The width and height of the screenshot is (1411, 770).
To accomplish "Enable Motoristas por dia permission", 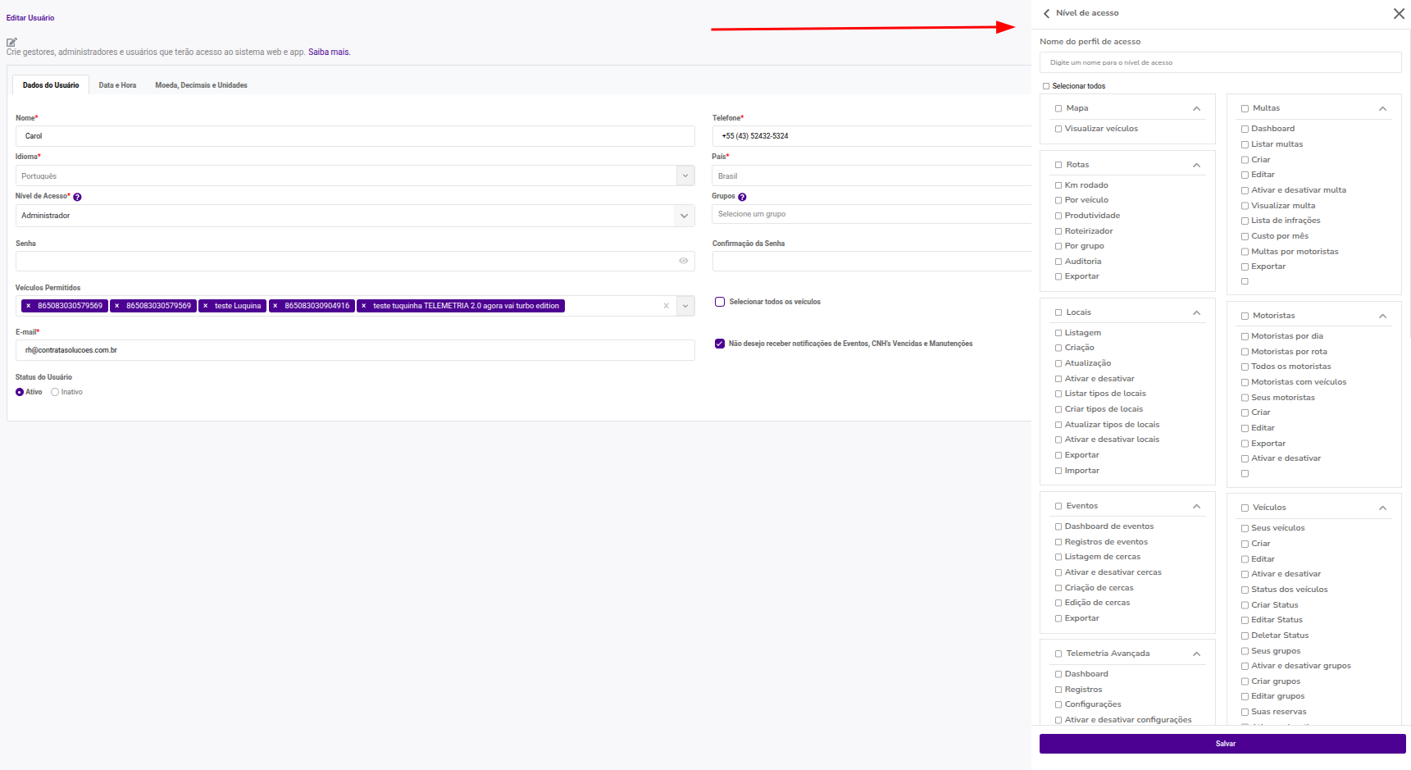I will click(1245, 336).
